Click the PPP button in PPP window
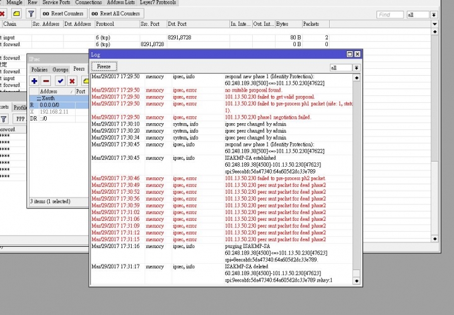Screen dimensions: 454x315 20,119
